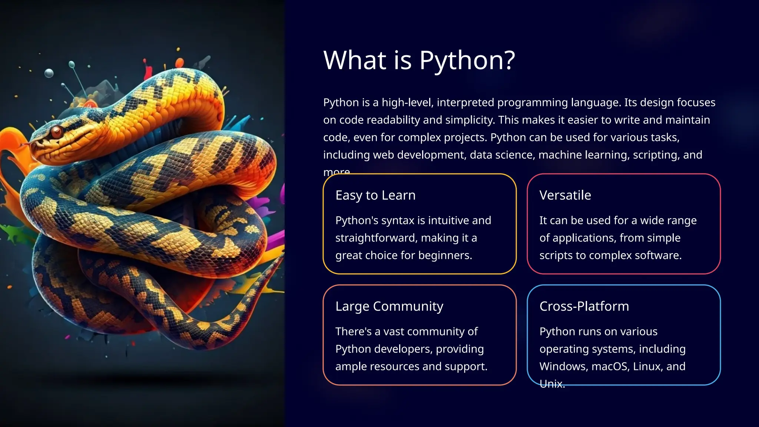Screen dimensions: 759x427
Task: Select the 'Cross-Platform' card heading
Action: click(584, 307)
